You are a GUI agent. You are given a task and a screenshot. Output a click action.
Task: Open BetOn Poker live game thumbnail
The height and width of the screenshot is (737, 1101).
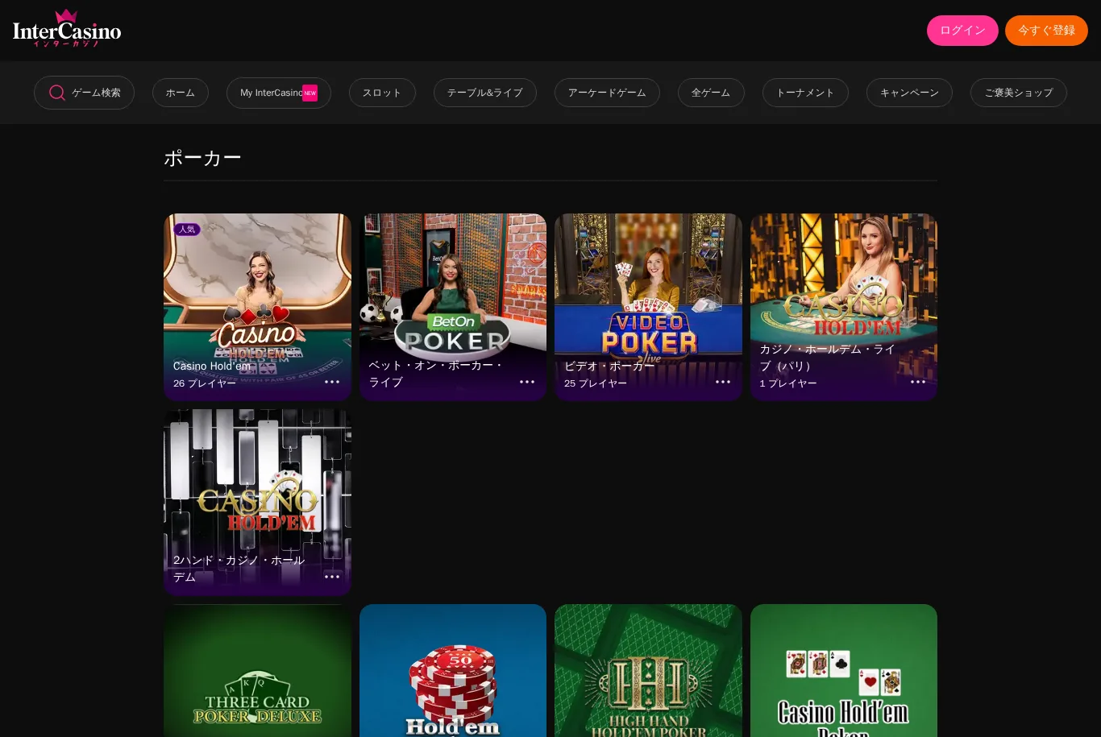(x=453, y=307)
